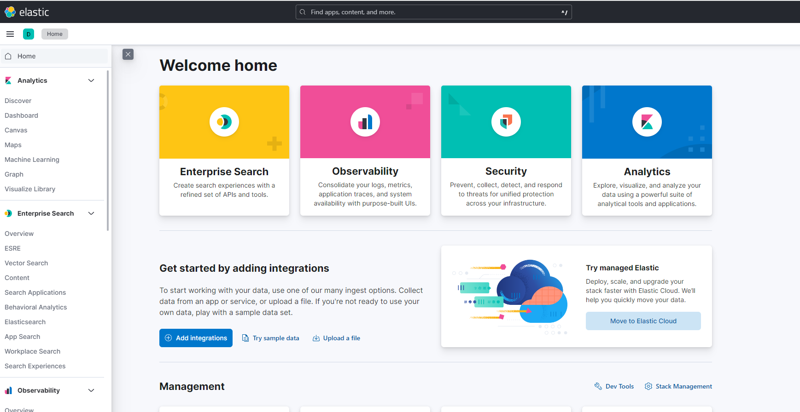
Task: Click the Upload a file import icon
Action: 316,338
